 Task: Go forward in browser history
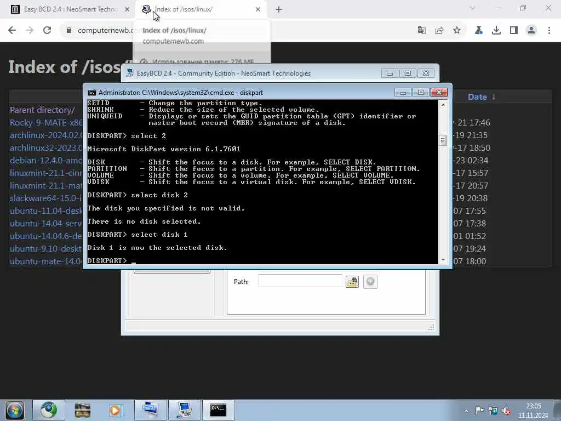point(30,31)
